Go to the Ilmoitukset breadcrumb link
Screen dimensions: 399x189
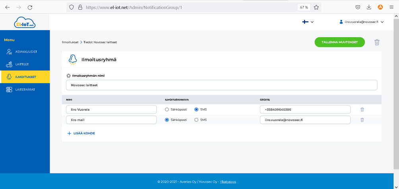click(x=70, y=42)
